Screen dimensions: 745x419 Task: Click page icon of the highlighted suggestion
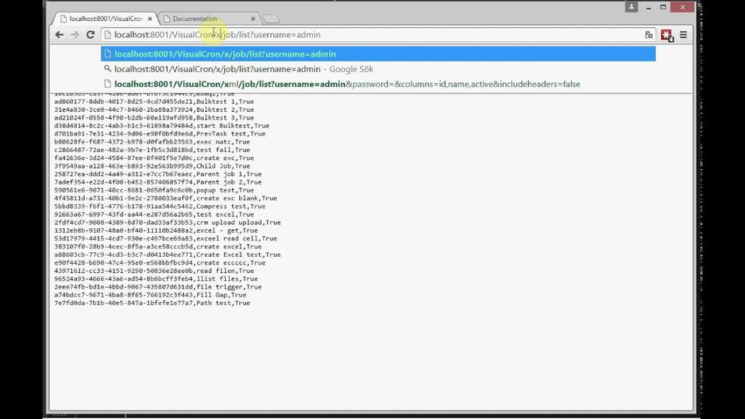[107, 54]
